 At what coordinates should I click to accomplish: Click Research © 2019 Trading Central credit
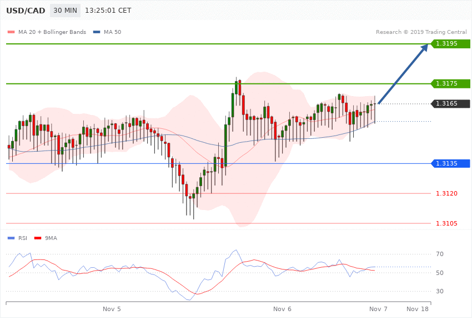pos(421,32)
